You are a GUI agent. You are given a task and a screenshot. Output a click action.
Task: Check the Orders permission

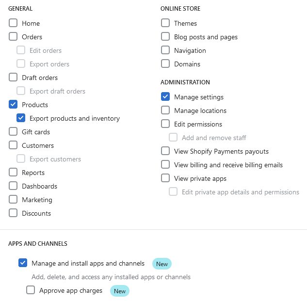click(x=13, y=37)
